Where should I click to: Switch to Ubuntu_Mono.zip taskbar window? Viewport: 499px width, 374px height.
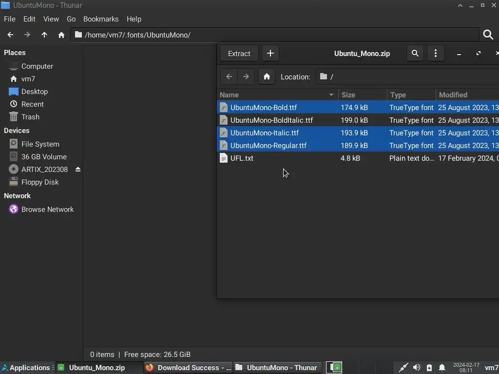(x=99, y=368)
